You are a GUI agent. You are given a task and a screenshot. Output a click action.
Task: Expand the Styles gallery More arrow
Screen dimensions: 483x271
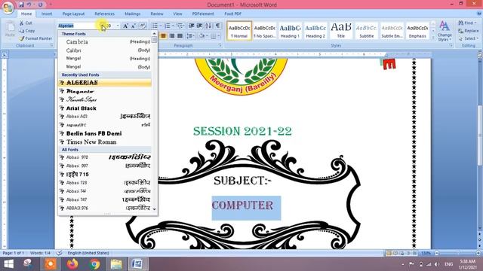click(433, 38)
